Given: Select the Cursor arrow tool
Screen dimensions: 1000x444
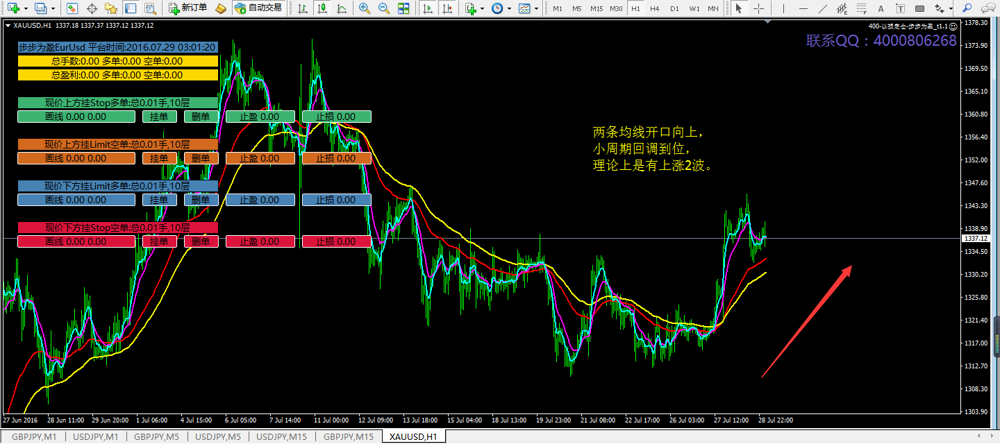Looking at the screenshot, I should 739,8.
